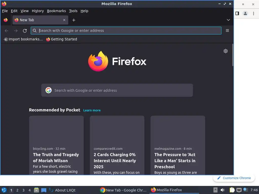Open the volume control tray icon
259x194 pixels.
223,190
